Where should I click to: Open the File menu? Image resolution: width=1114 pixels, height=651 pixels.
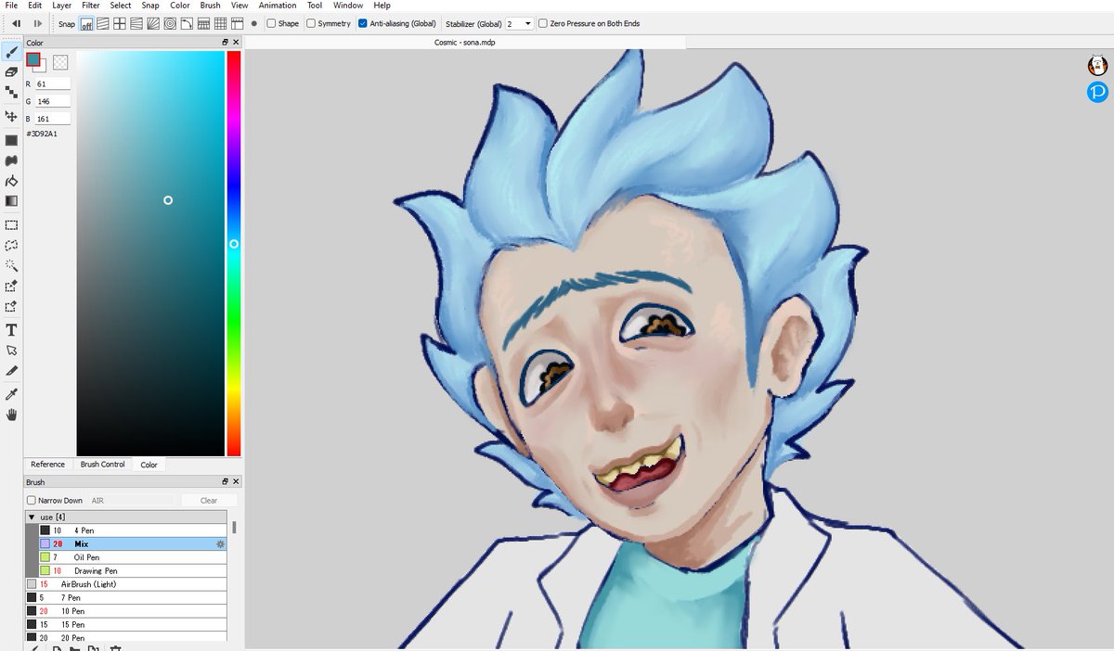tap(11, 6)
